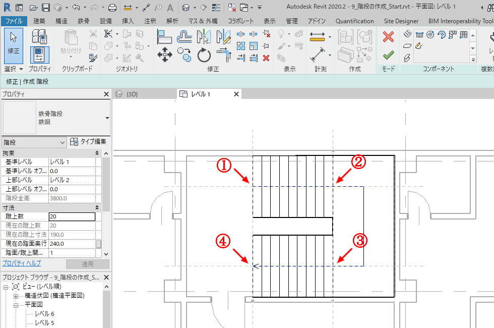Cancel edit mode with large red X

[389, 37]
